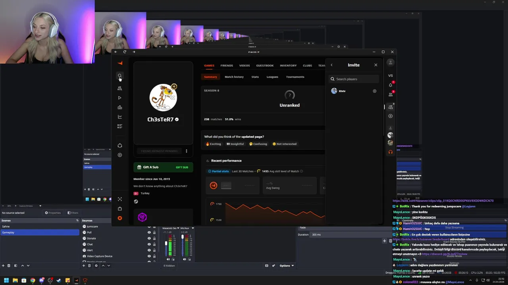Open the discord.gg link in chat
Viewport: 508px width, 285px height.
pyautogui.click(x=444, y=254)
